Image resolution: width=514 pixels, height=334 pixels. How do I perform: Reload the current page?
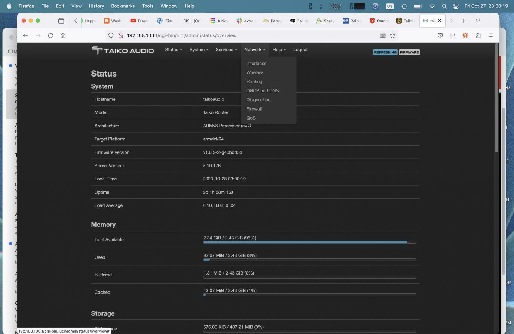(x=51, y=35)
